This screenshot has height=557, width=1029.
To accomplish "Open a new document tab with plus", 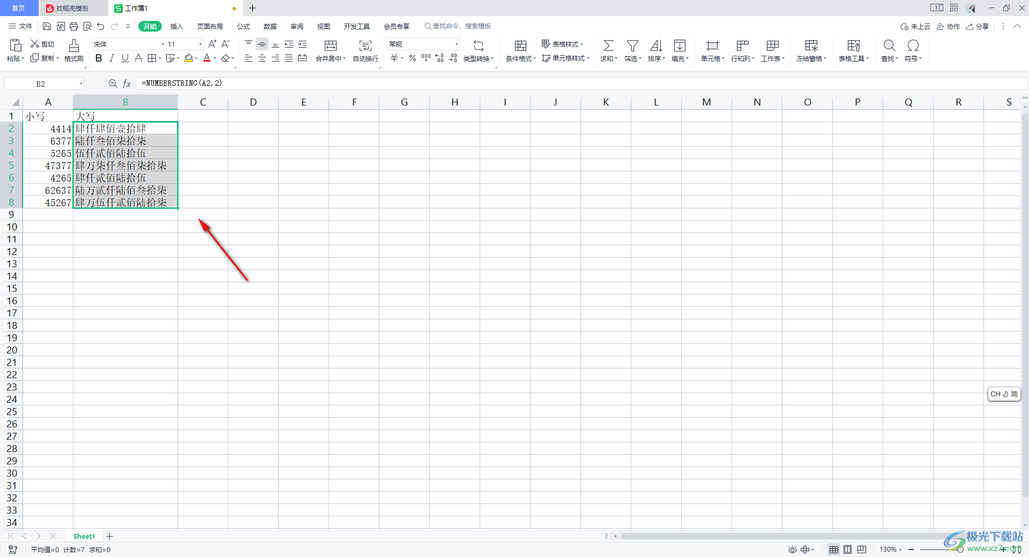I will tap(252, 8).
